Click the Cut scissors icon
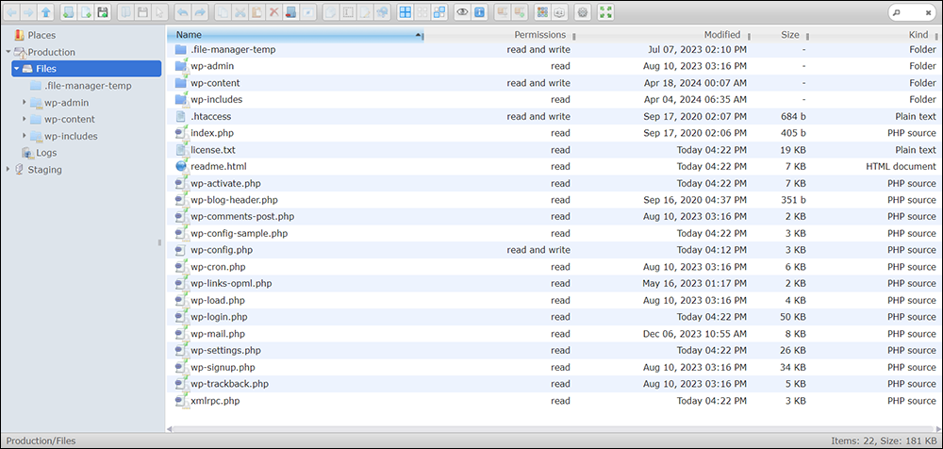The height and width of the screenshot is (449, 943). [x=240, y=11]
